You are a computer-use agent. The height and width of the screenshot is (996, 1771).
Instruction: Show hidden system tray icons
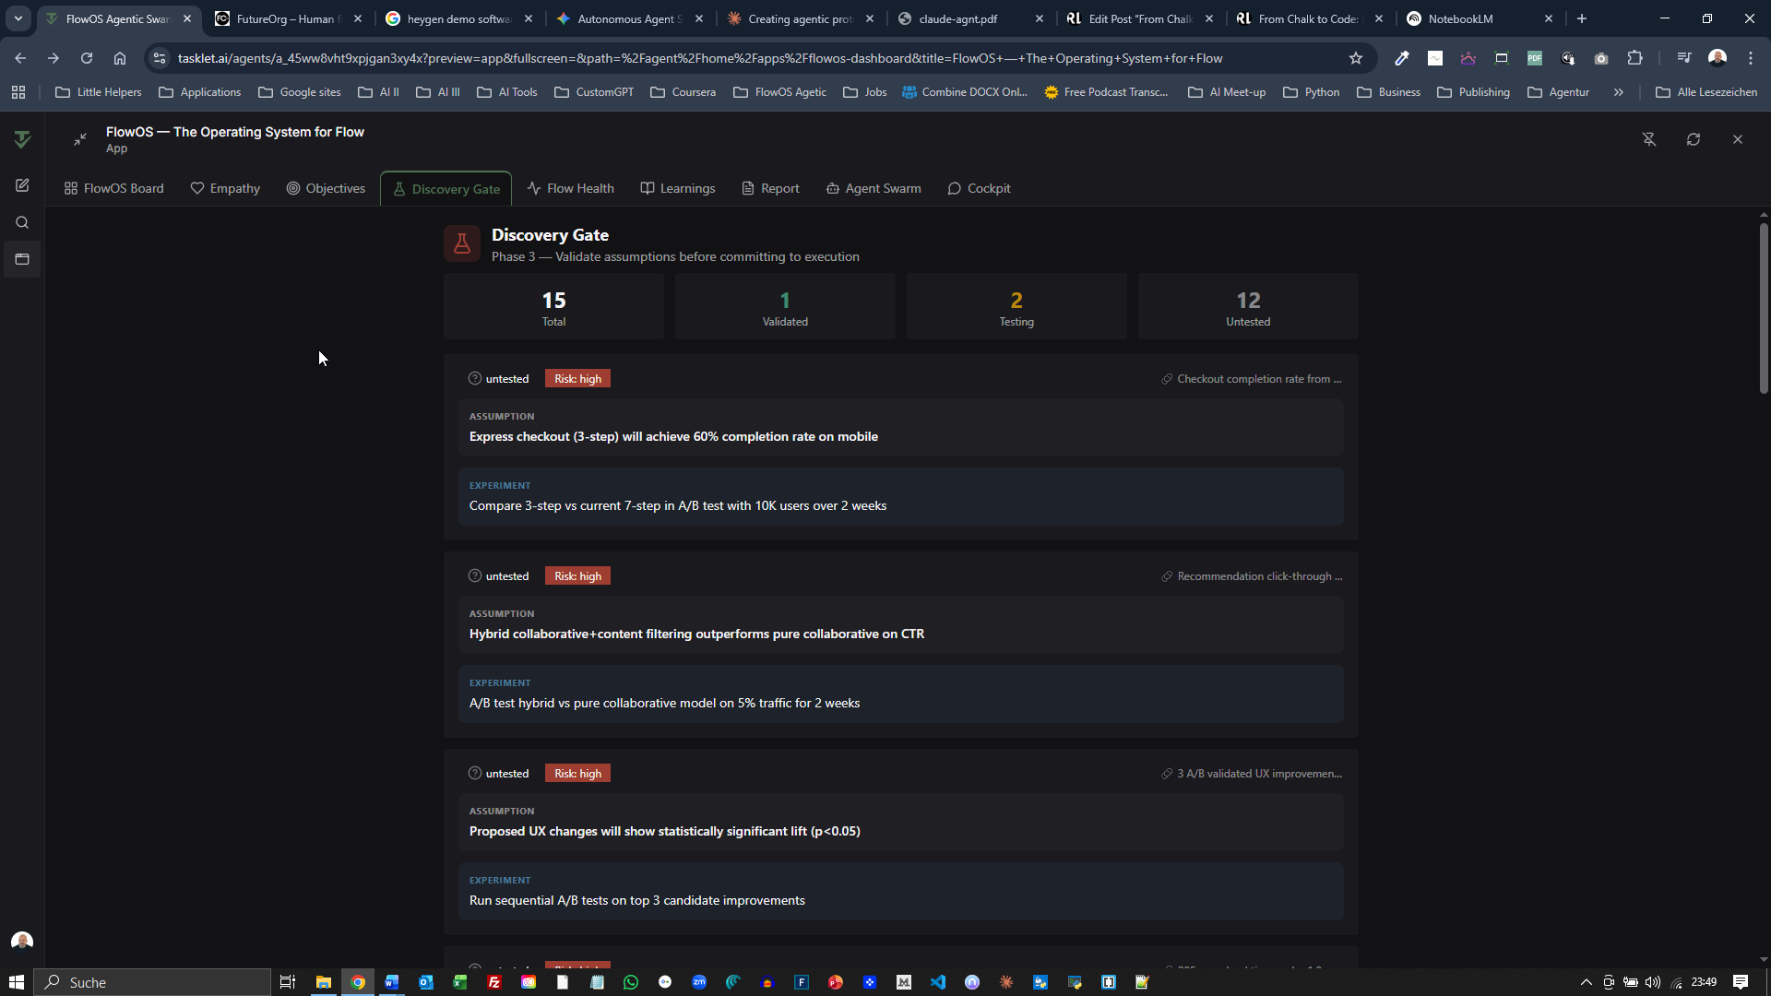(1586, 982)
